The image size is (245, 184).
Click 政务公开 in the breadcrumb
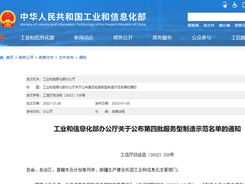[26, 58]
